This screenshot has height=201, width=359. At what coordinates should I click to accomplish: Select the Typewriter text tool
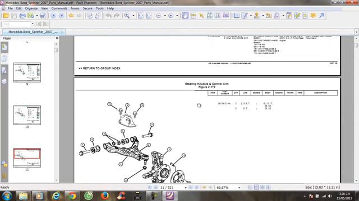pyautogui.click(x=218, y=16)
